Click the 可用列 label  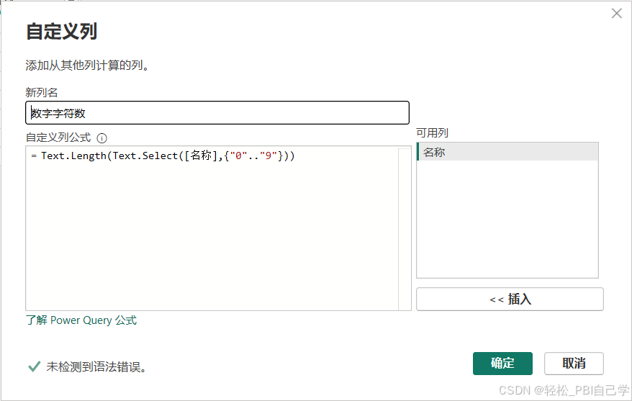pyautogui.click(x=432, y=132)
